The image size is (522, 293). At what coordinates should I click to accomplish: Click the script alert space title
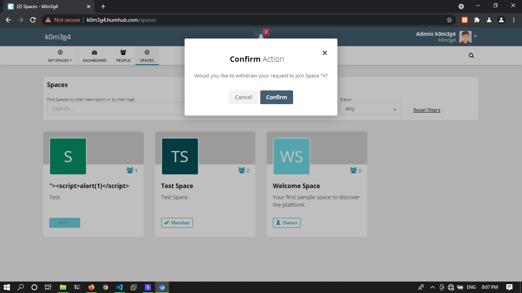(x=89, y=186)
